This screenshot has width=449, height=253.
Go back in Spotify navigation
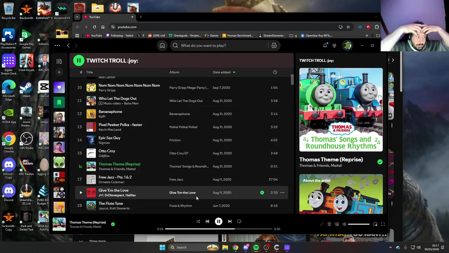coord(68,45)
